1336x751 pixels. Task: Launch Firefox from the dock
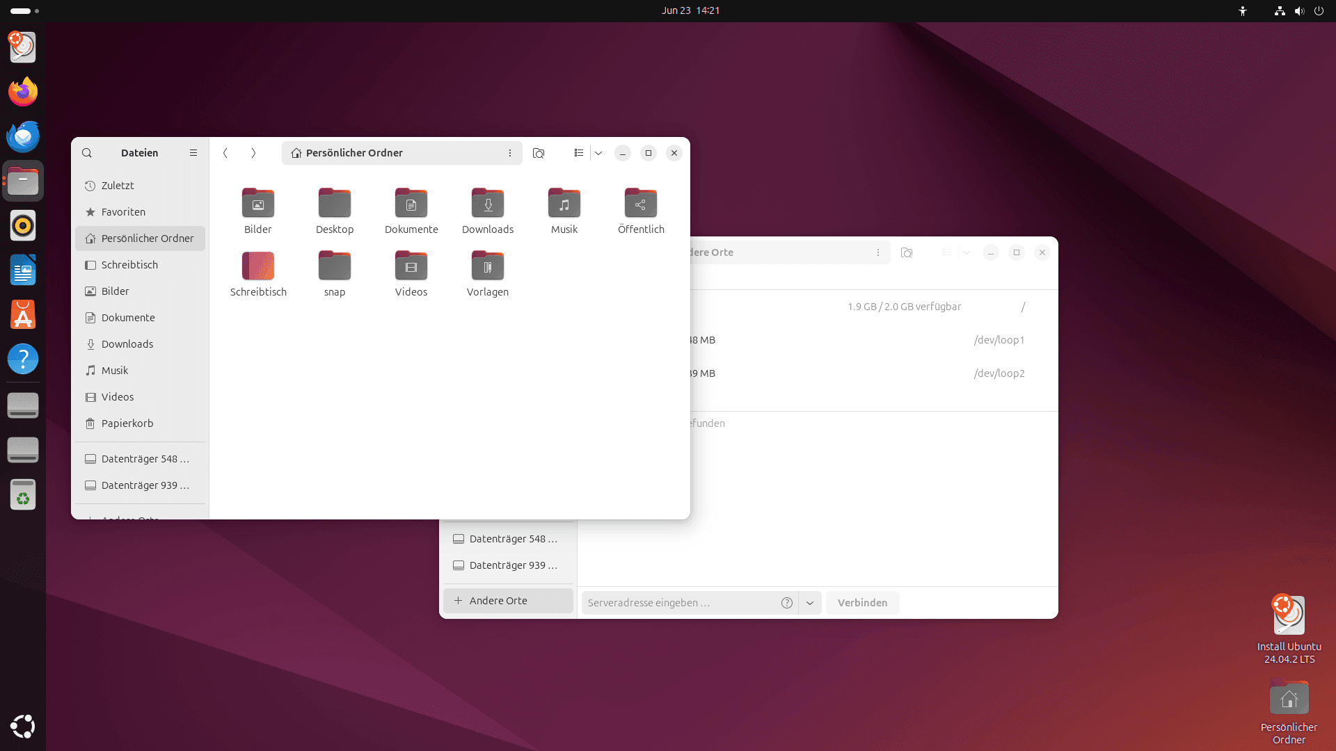[x=23, y=92]
